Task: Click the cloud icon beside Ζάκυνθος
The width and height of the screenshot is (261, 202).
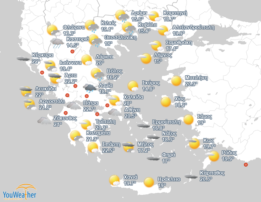Action: click(x=44, y=121)
